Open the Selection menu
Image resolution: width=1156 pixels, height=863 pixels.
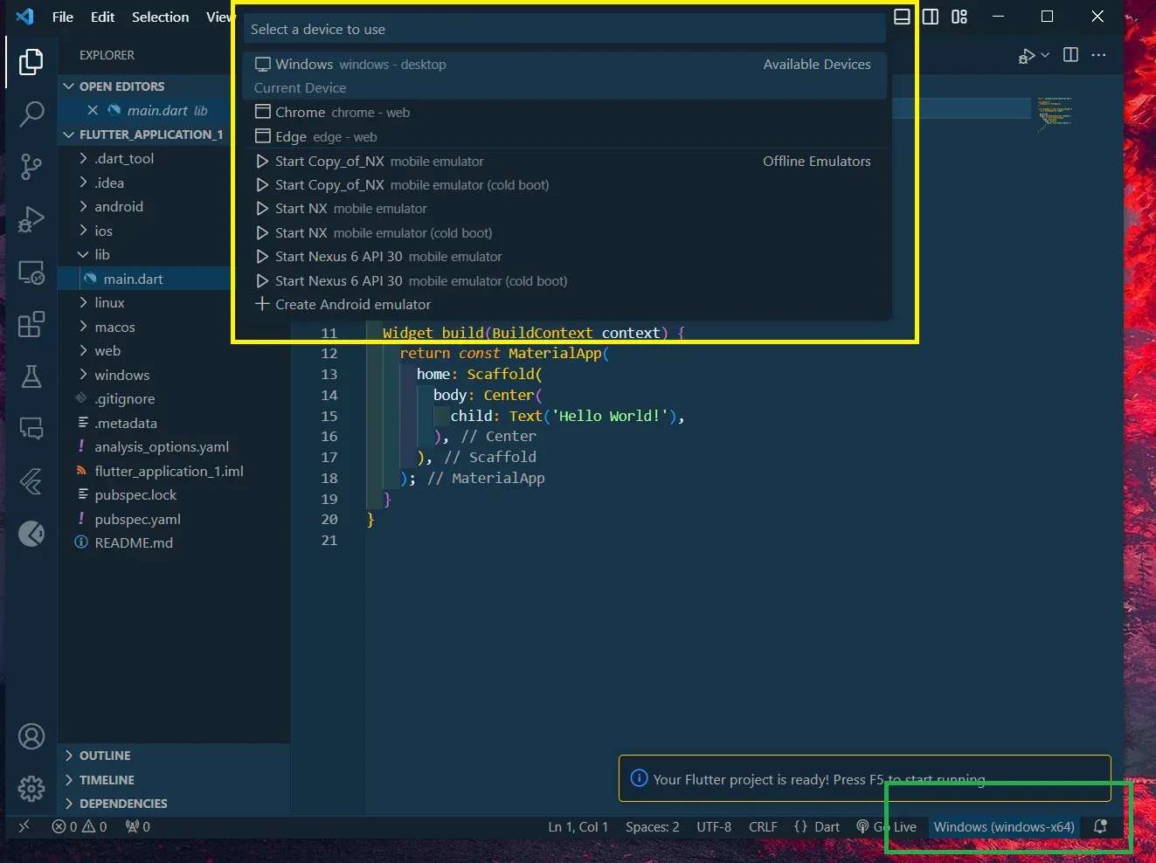[x=160, y=17]
